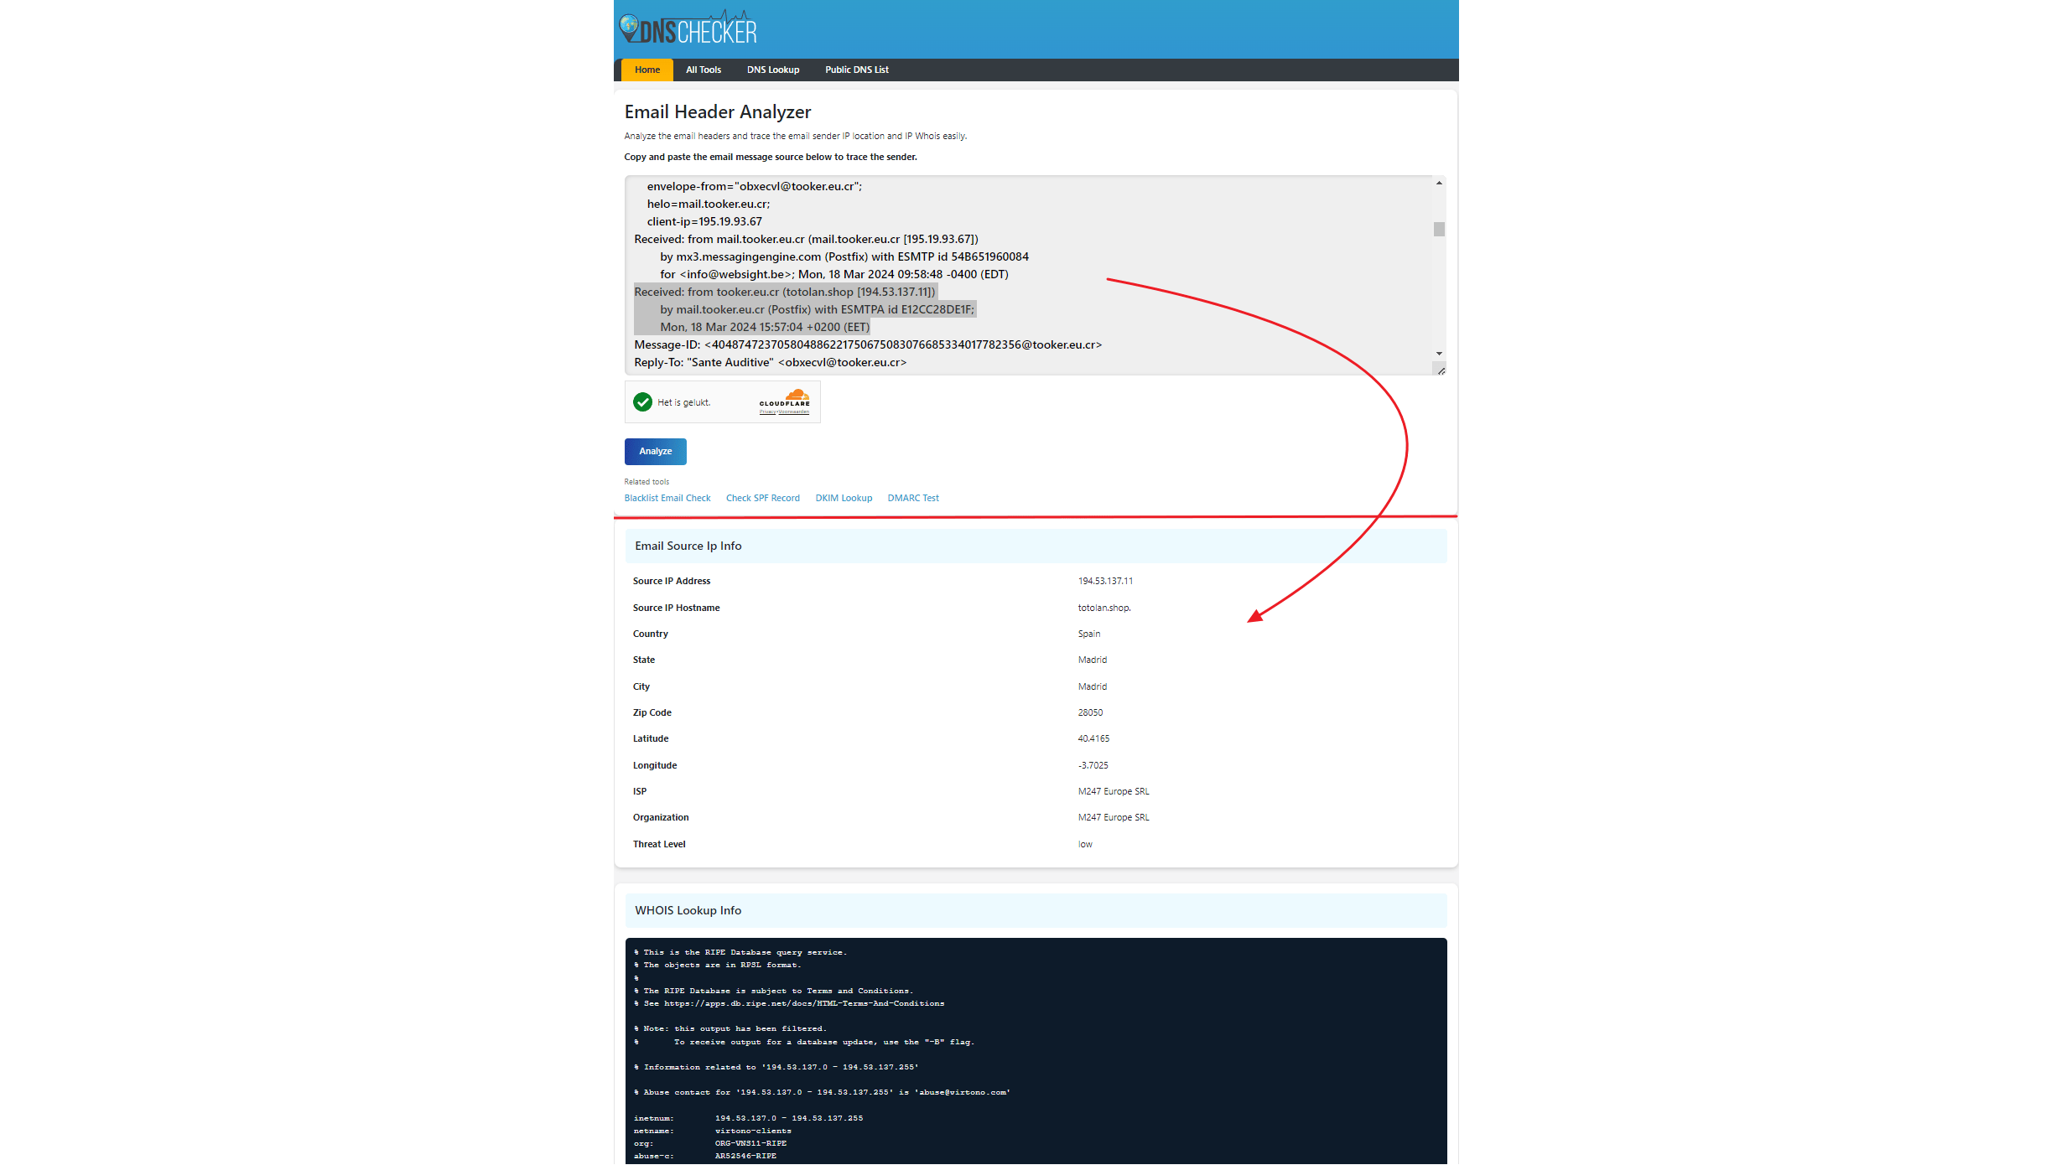This screenshot has height=1165, width=2072.
Task: Click the Cloudflare cloud logo
Action: (797, 395)
